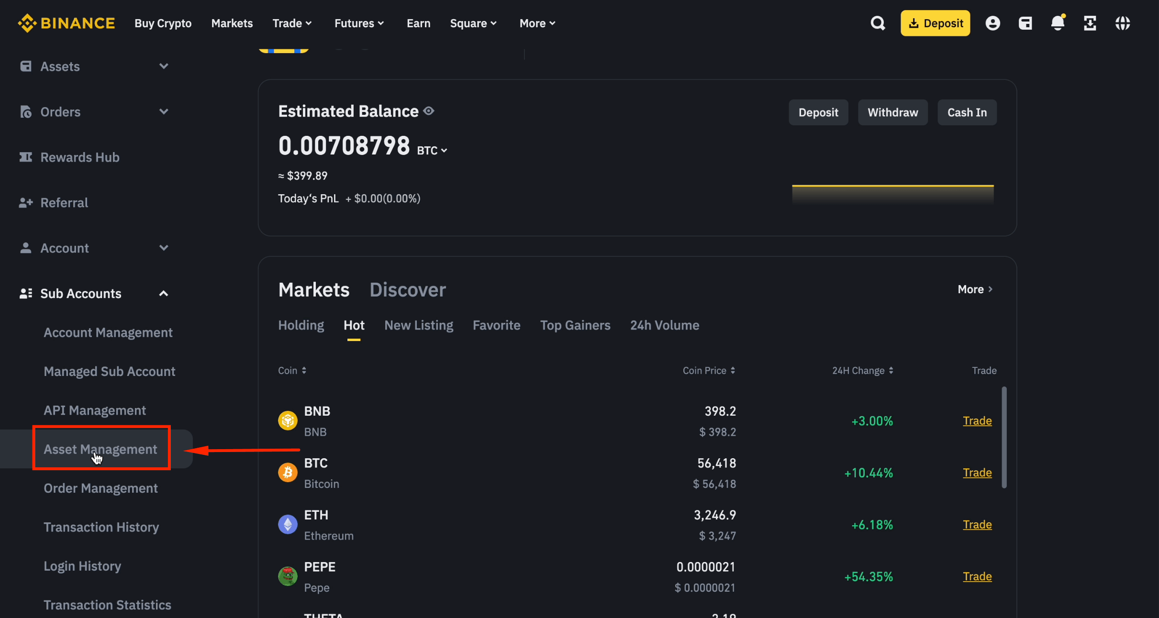This screenshot has width=1159, height=618.
Task: Toggle the Coin Price sort arrows
Action: 733,370
